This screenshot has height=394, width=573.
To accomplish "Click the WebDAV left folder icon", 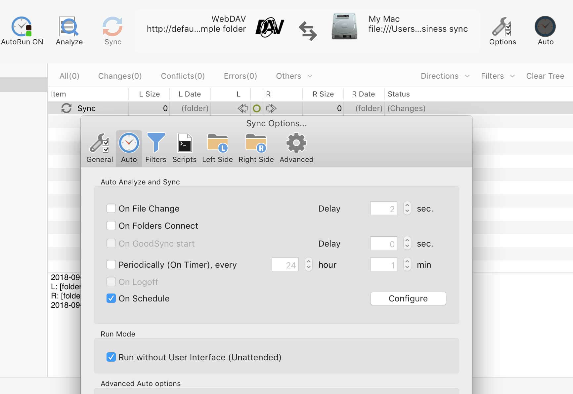I will (x=270, y=27).
